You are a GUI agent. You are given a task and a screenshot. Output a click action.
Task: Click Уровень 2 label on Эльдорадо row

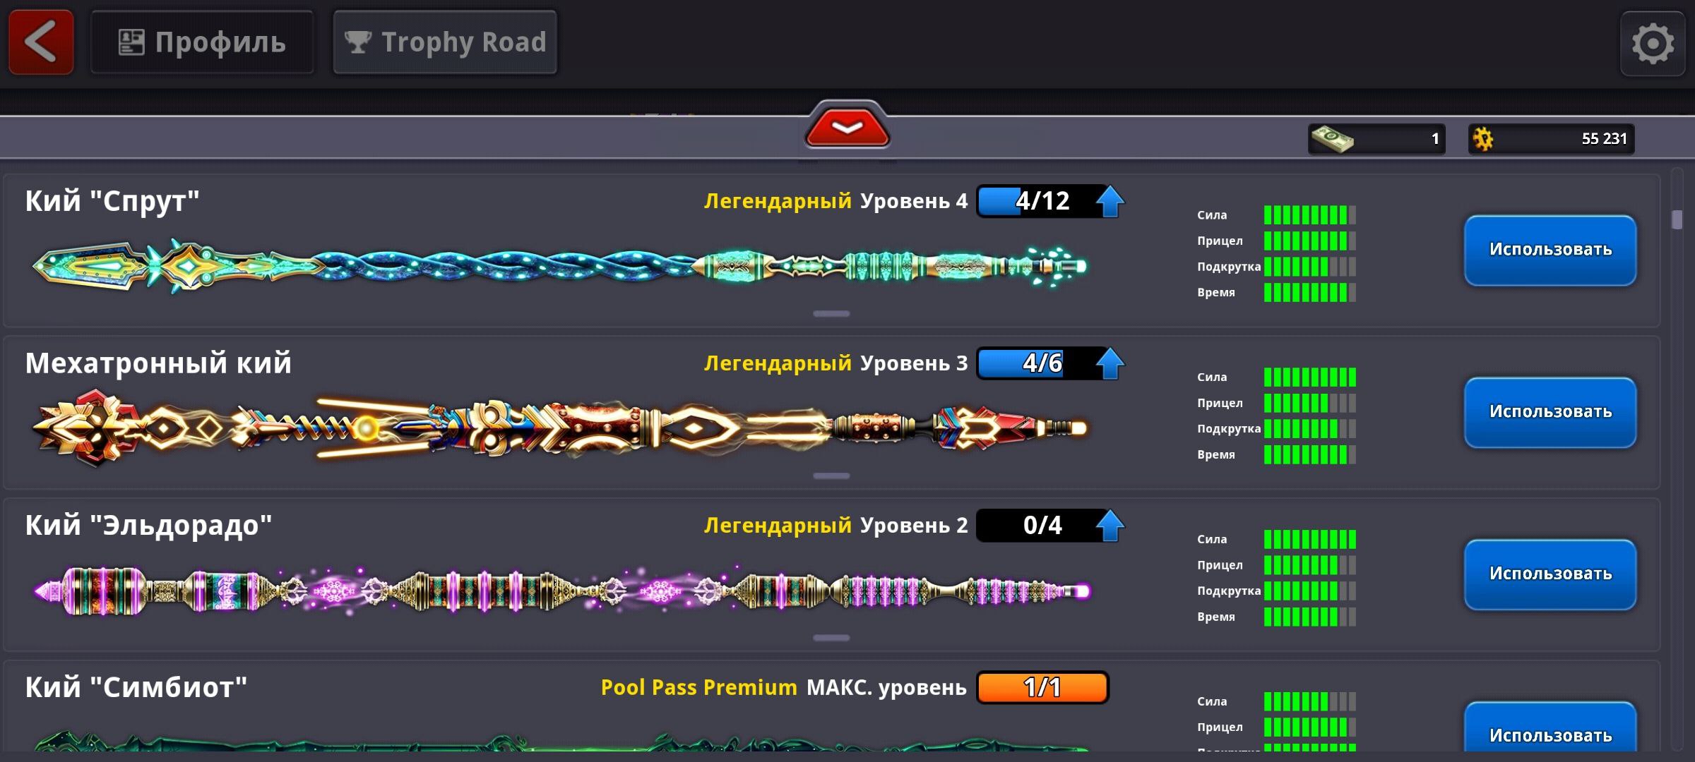point(914,526)
